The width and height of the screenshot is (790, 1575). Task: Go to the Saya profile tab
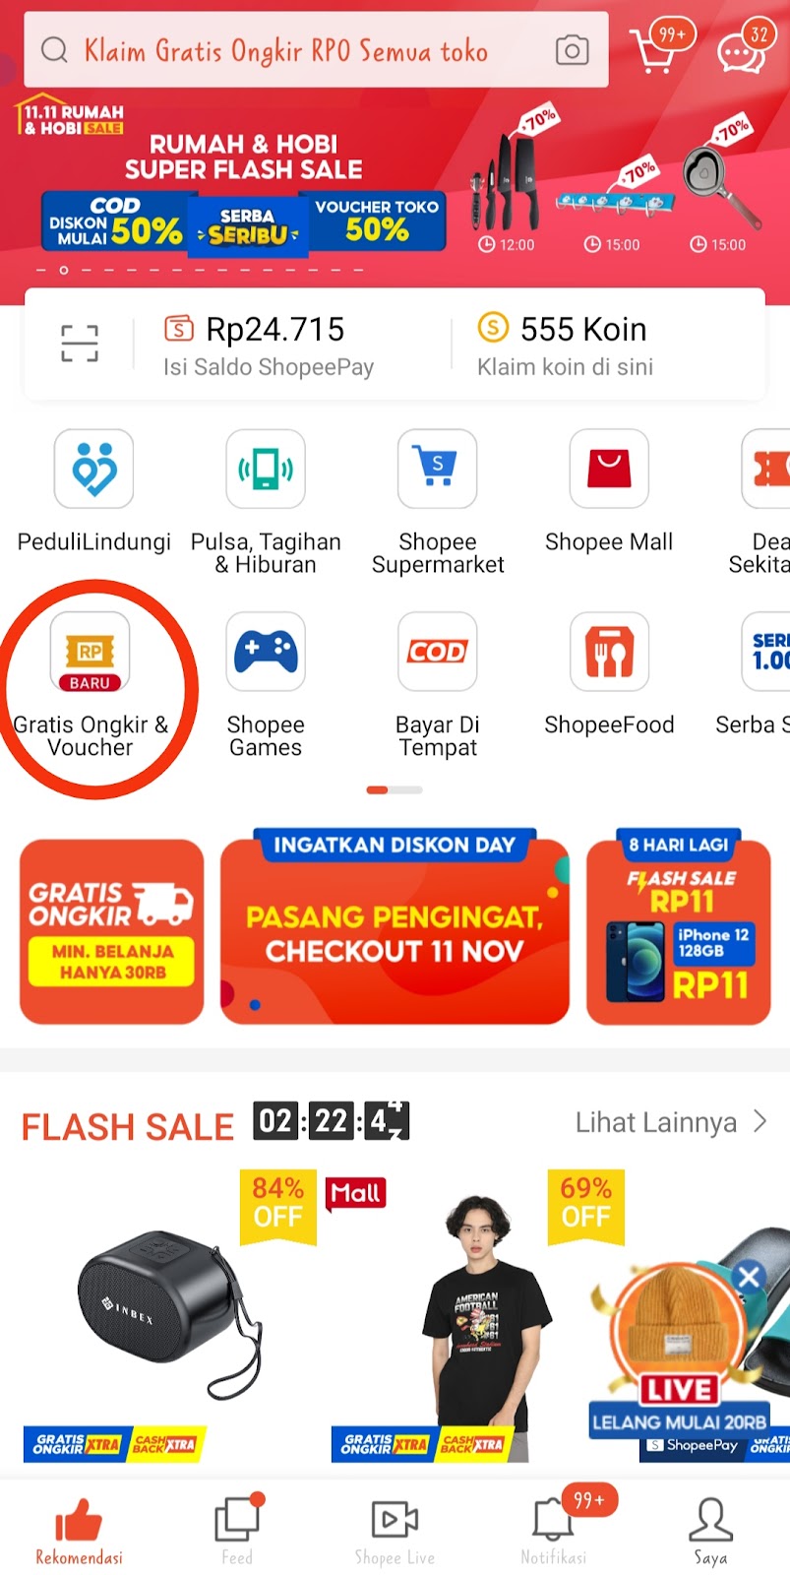coord(710,1531)
